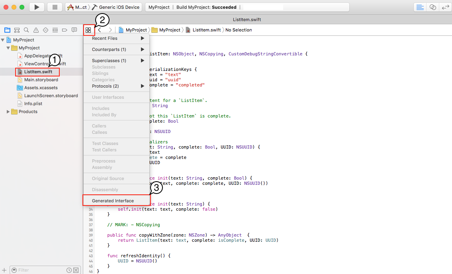Expand the Products folder
This screenshot has height=274, width=452.
tap(8, 112)
